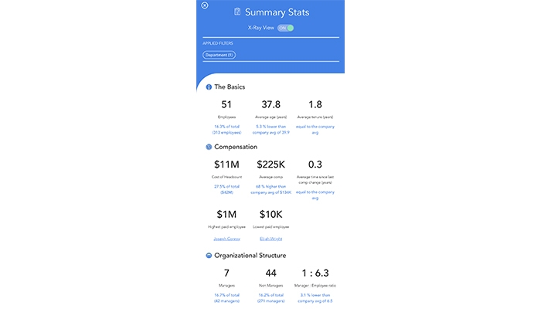Viewport: 541px width, 309px height.
Task: Click the Summary Stats clipboard icon
Action: tap(236, 12)
